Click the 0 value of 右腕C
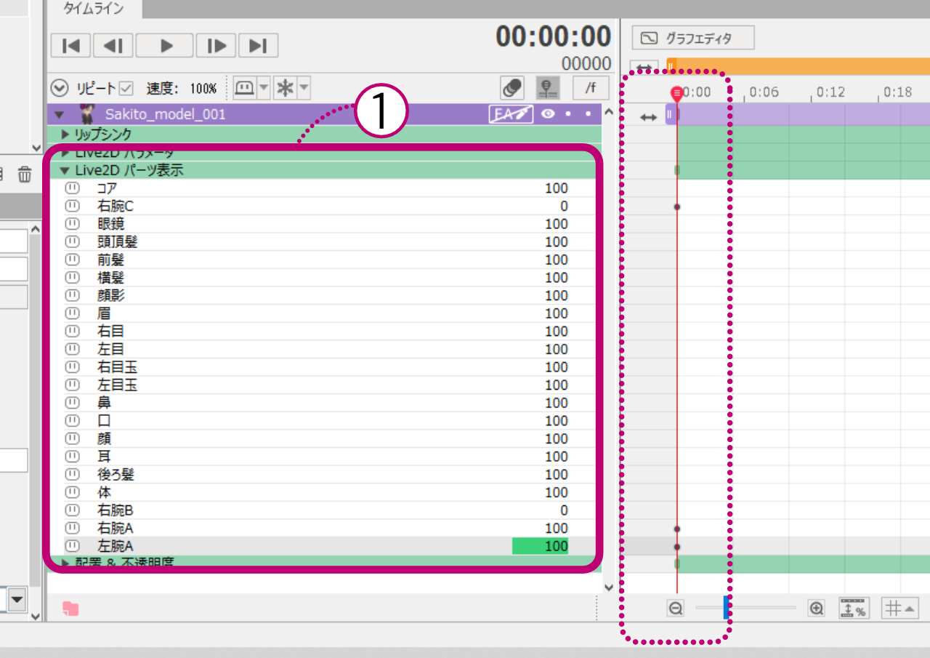The image size is (930, 658). point(564,206)
